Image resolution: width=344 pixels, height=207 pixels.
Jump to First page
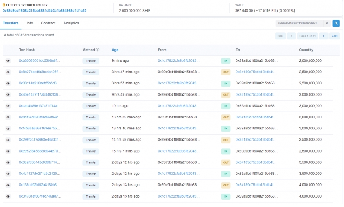click(280, 36)
